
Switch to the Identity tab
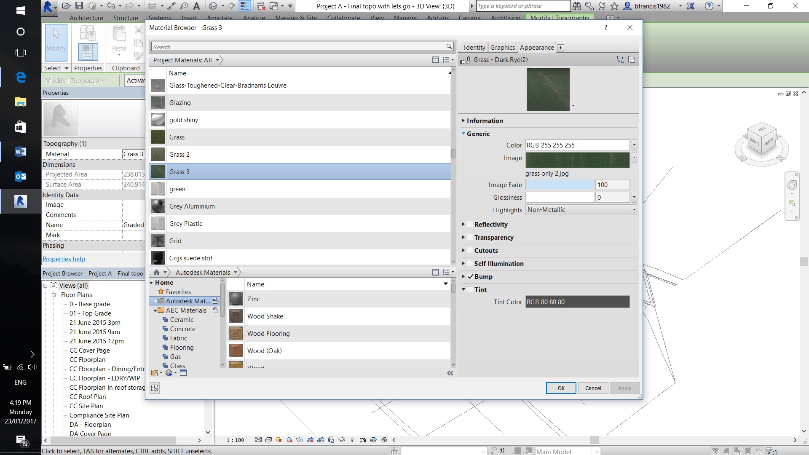click(x=474, y=48)
